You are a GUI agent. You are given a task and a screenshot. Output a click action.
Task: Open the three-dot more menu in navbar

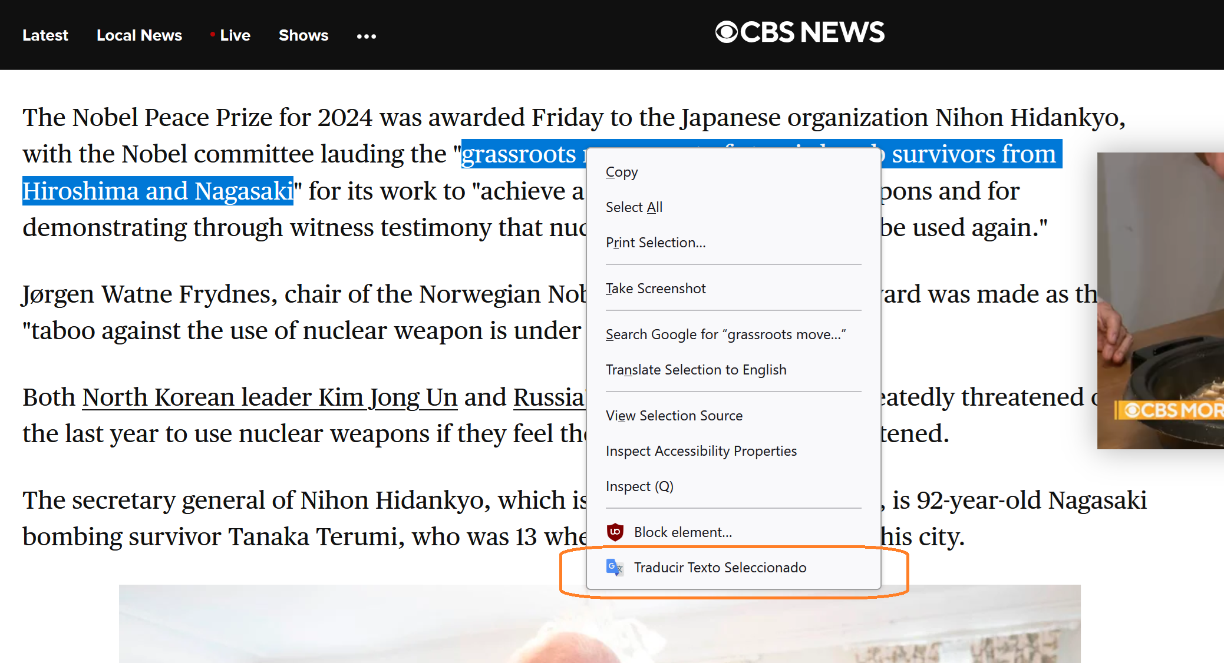pos(367,36)
